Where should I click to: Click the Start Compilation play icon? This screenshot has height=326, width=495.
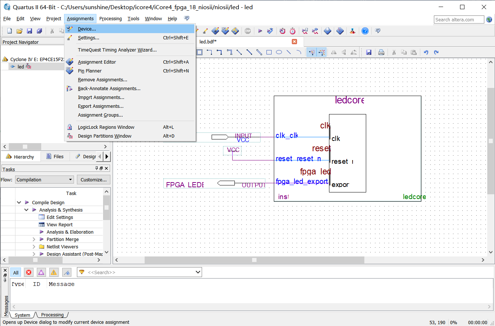tap(260, 31)
